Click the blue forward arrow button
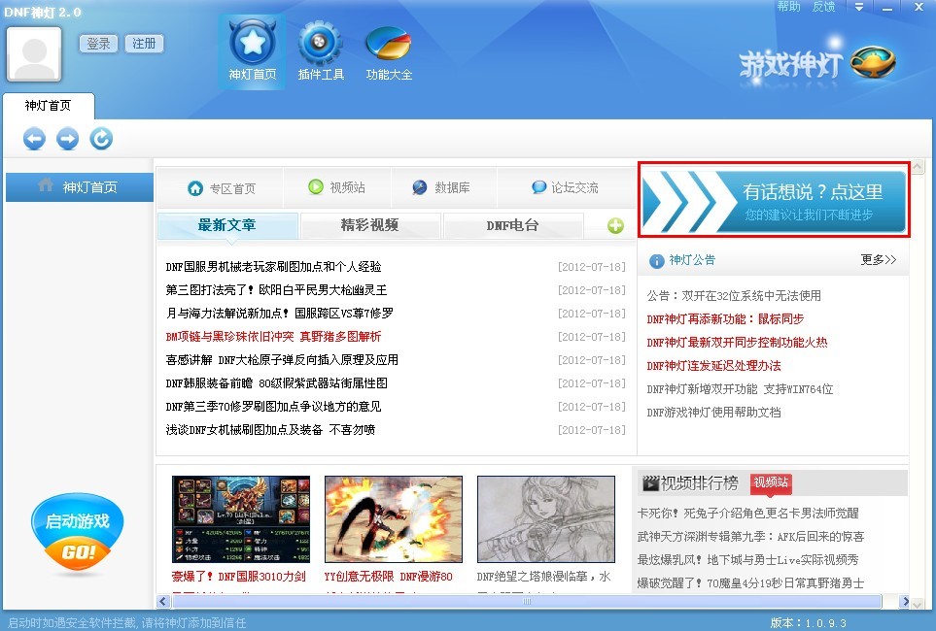This screenshot has height=631, width=936. pyautogui.click(x=68, y=139)
